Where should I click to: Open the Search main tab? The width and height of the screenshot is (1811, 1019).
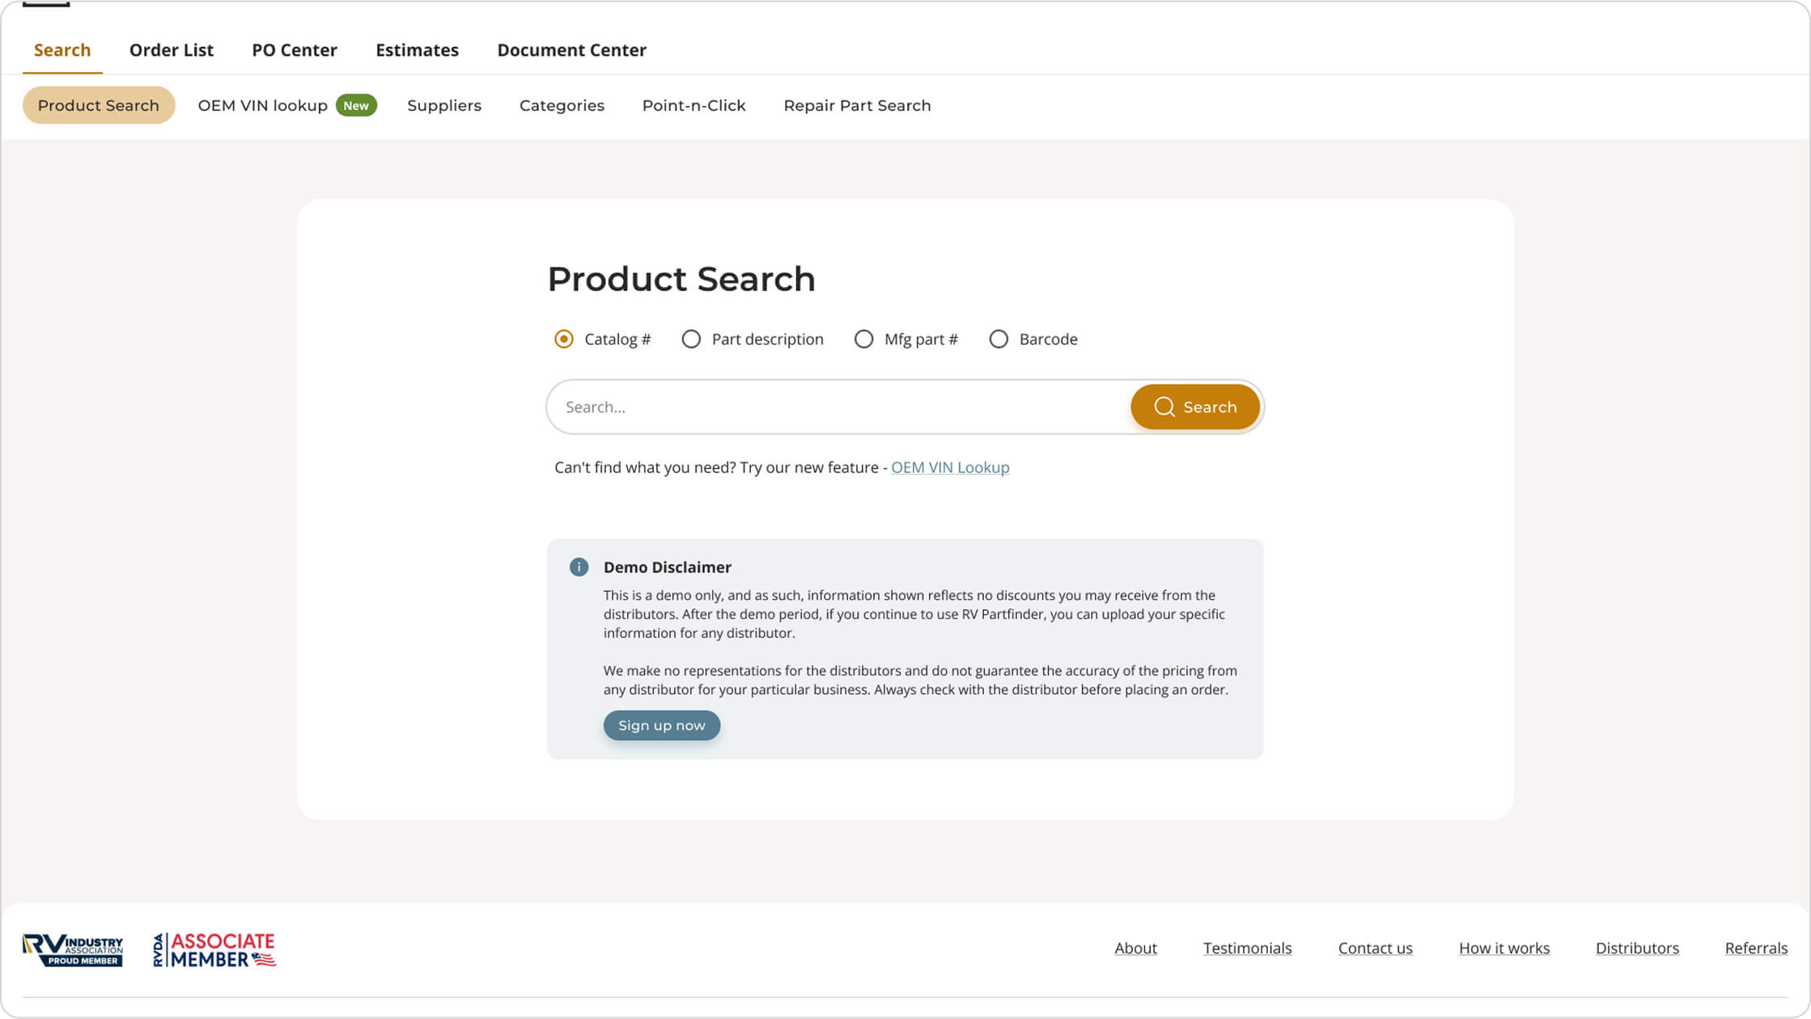(x=62, y=50)
